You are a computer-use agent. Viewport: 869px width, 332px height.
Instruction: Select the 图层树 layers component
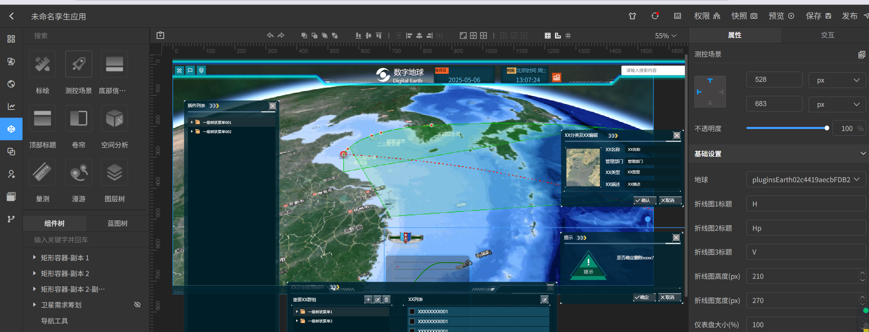114,172
